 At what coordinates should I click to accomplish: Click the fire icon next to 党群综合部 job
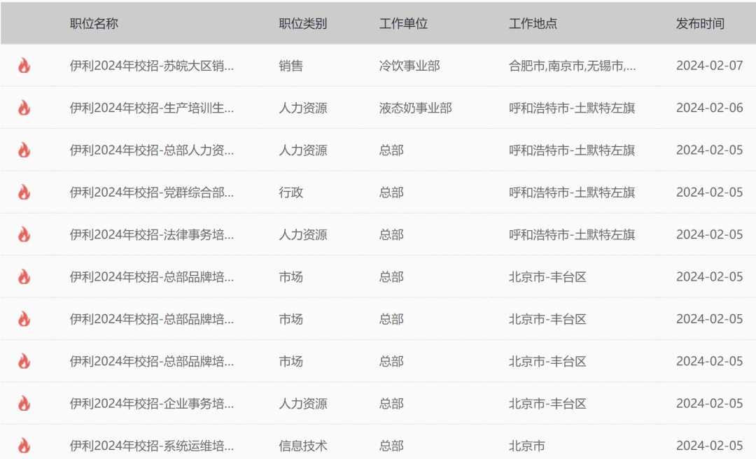[x=24, y=192]
